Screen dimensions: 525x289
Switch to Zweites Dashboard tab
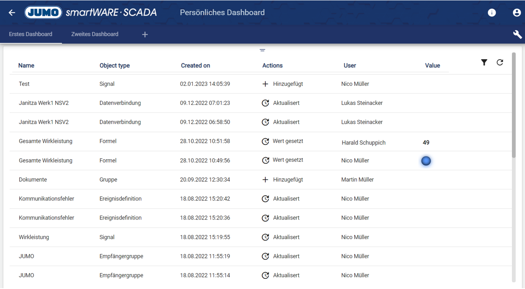point(95,34)
